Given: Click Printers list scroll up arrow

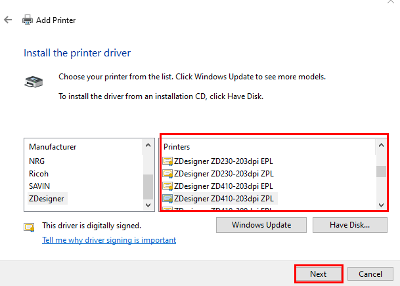Looking at the screenshot, I should [381, 145].
